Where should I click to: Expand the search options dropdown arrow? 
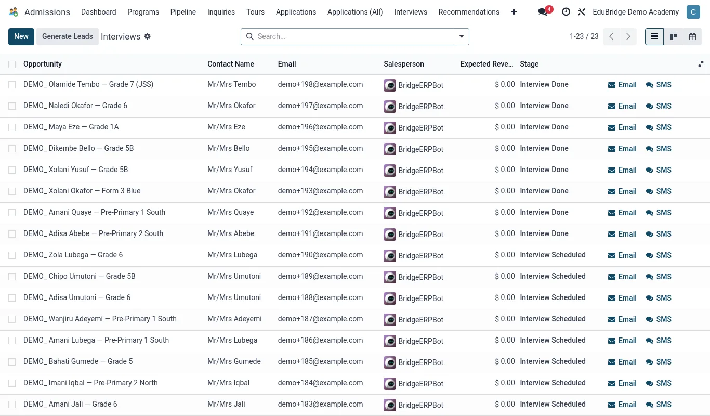coord(462,36)
